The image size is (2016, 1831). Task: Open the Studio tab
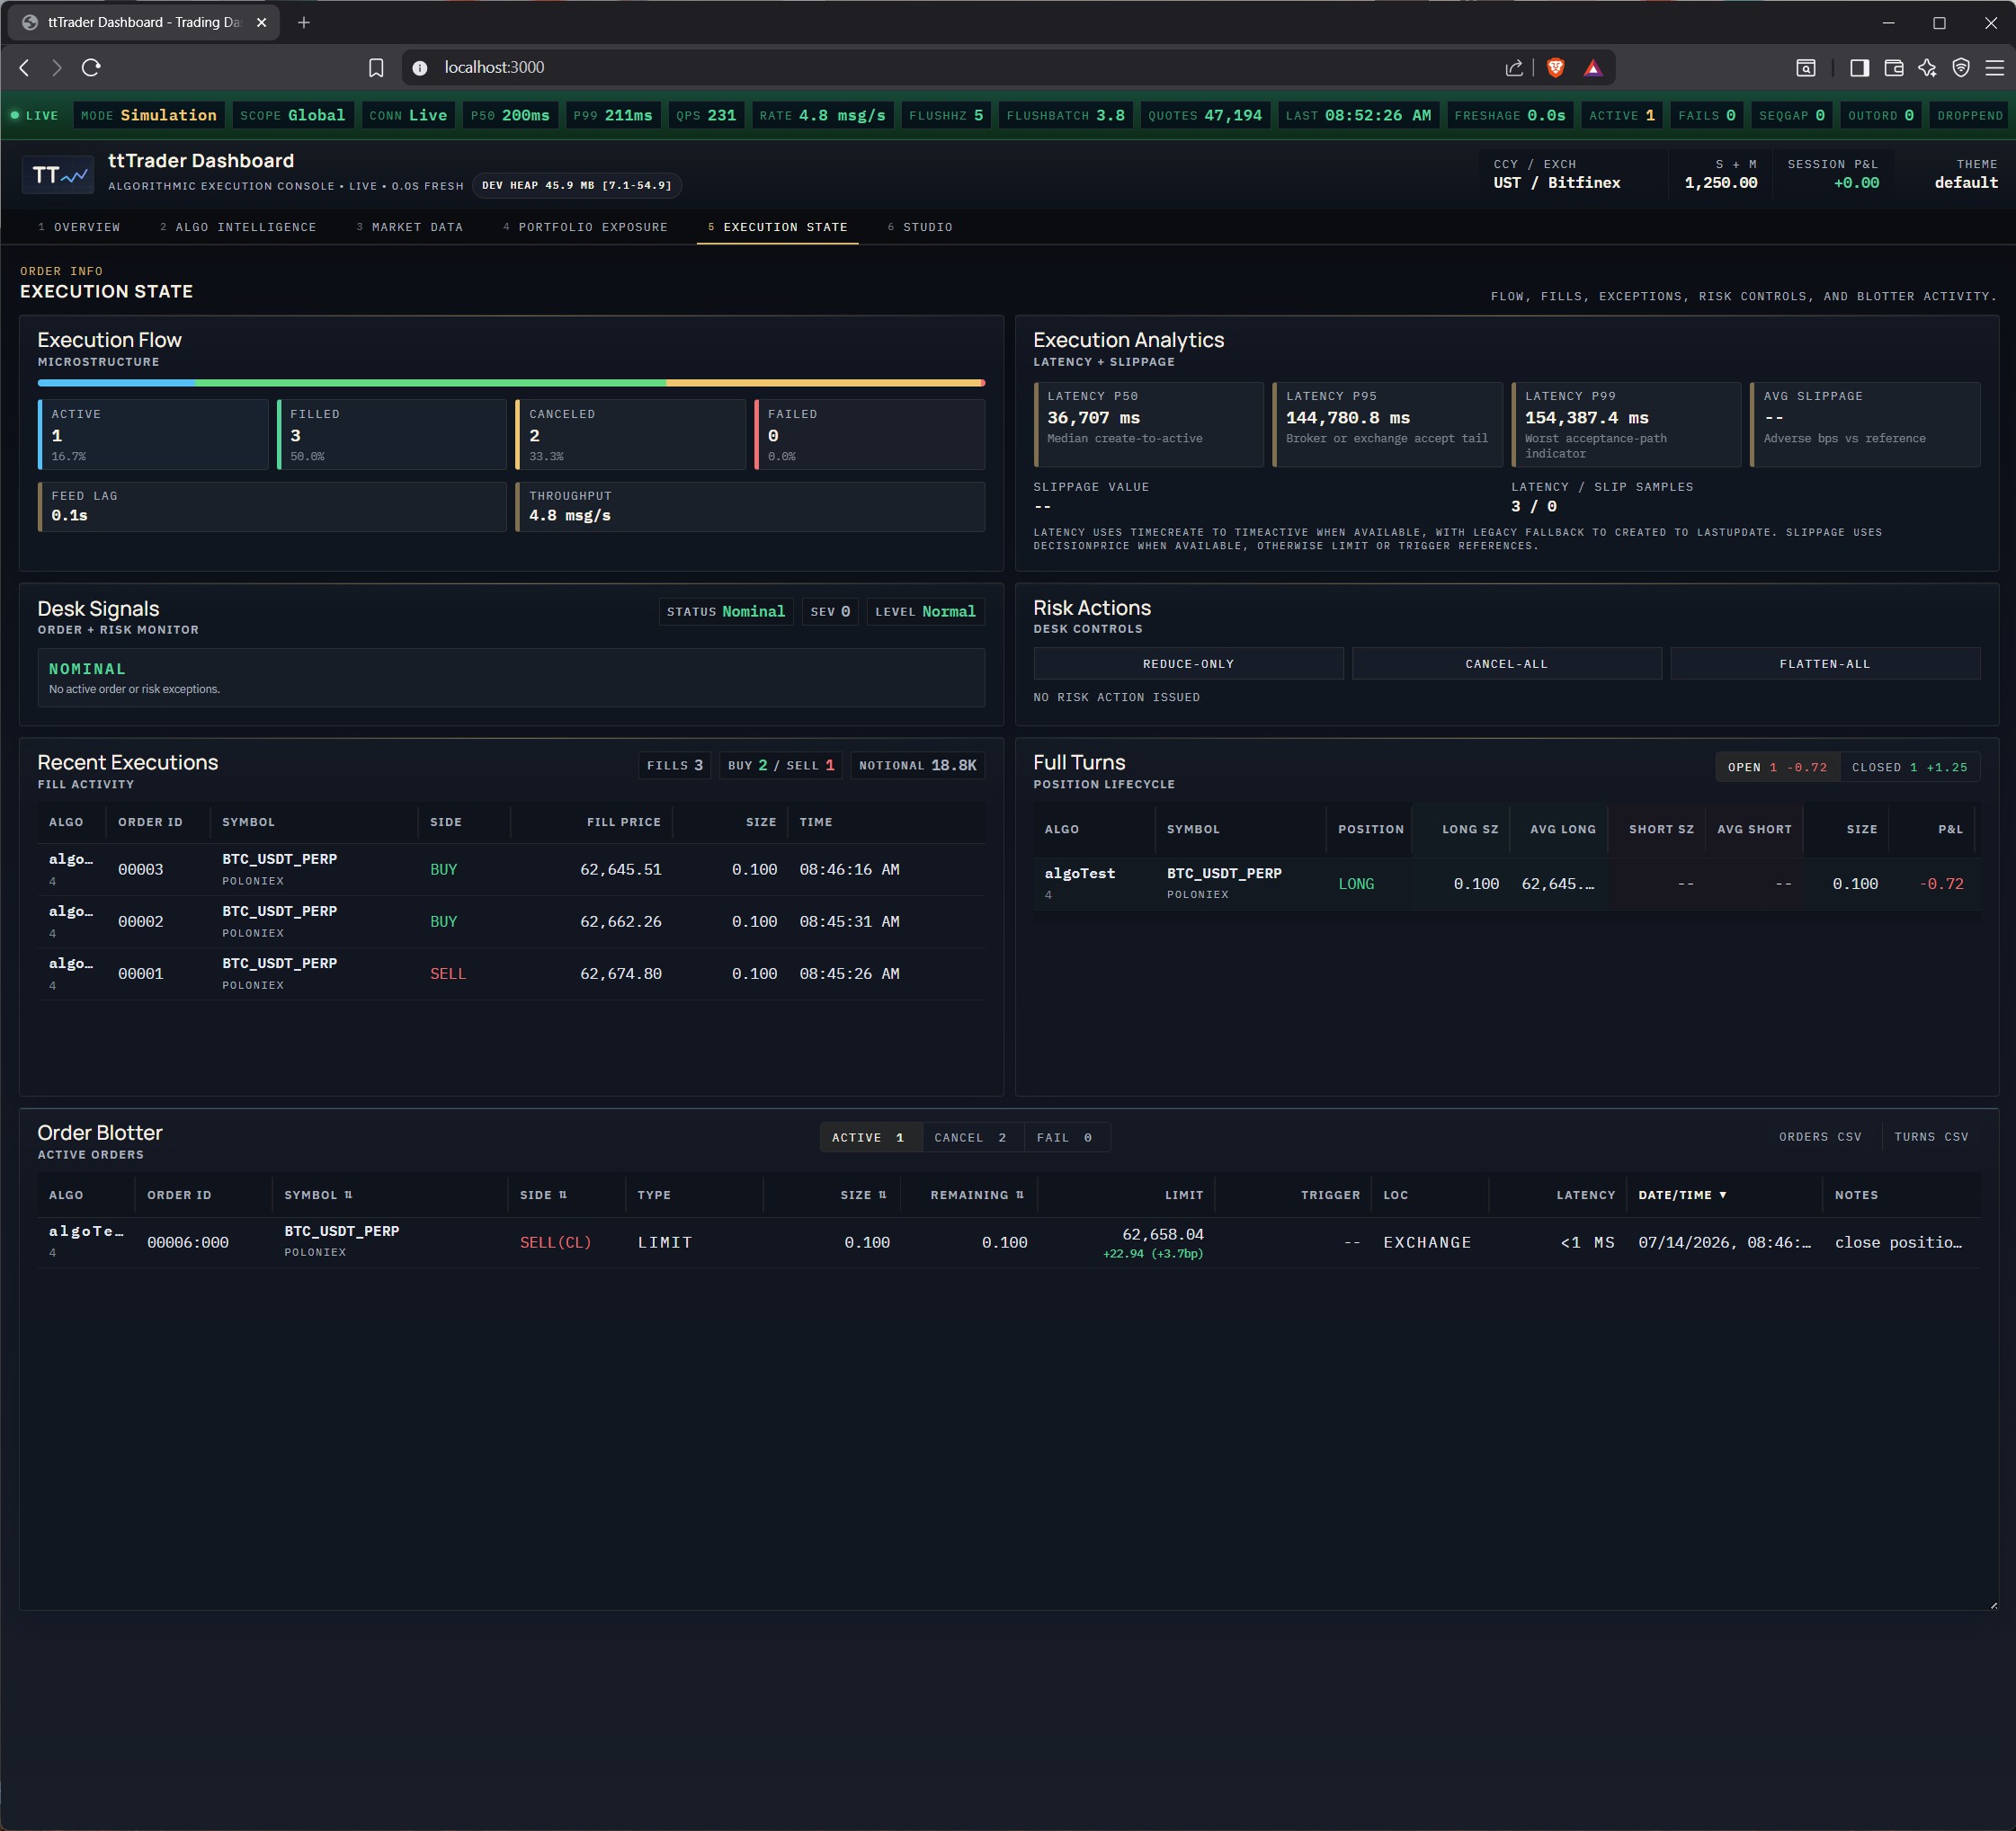coord(920,227)
